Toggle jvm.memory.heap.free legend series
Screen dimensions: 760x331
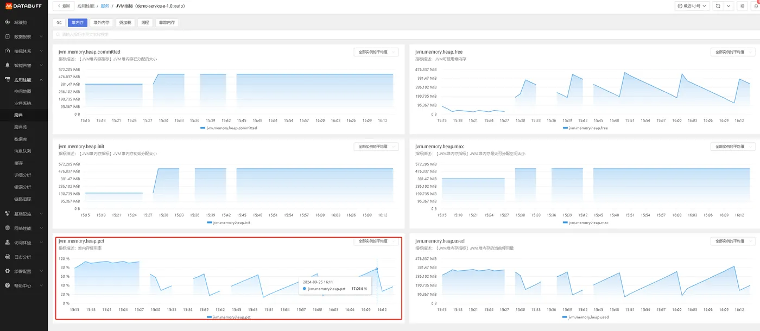pyautogui.click(x=585, y=128)
